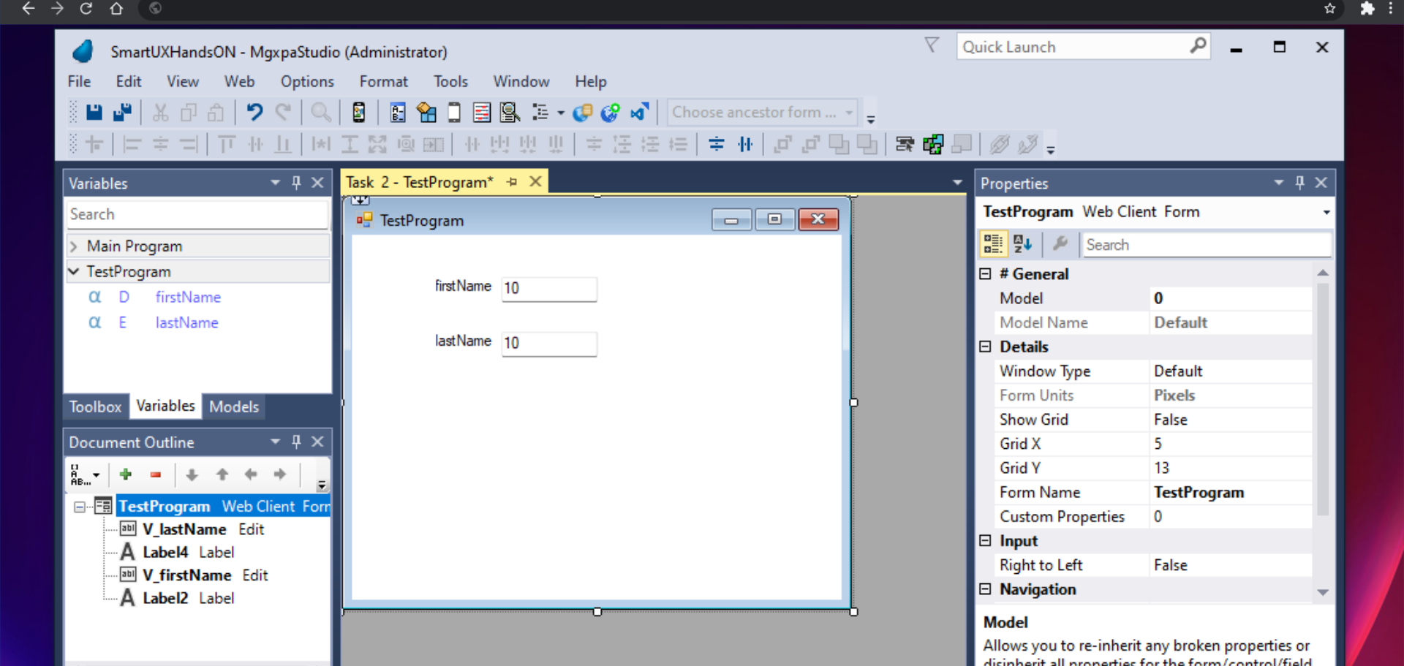Switch to the Toolbox tab
Viewport: 1404px width, 666px height.
click(x=95, y=406)
